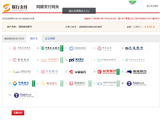Screen dimensions: 165x124
Task: Select the radio button next to 招商银行
Action: point(10,60)
